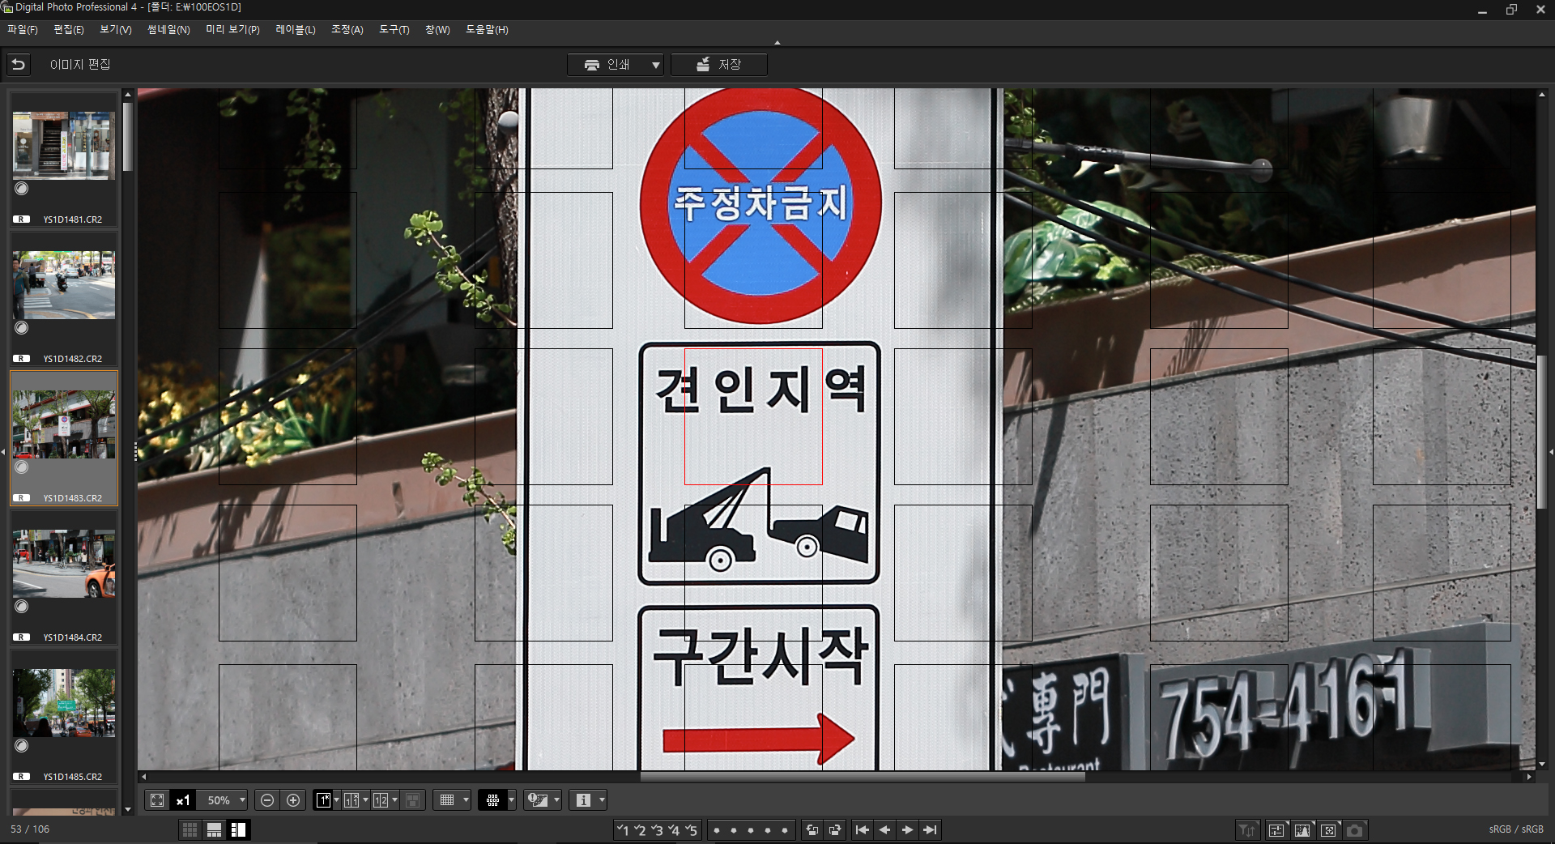Apply check mark 2 to image
Viewport: 1555px width, 844px height.
point(639,829)
